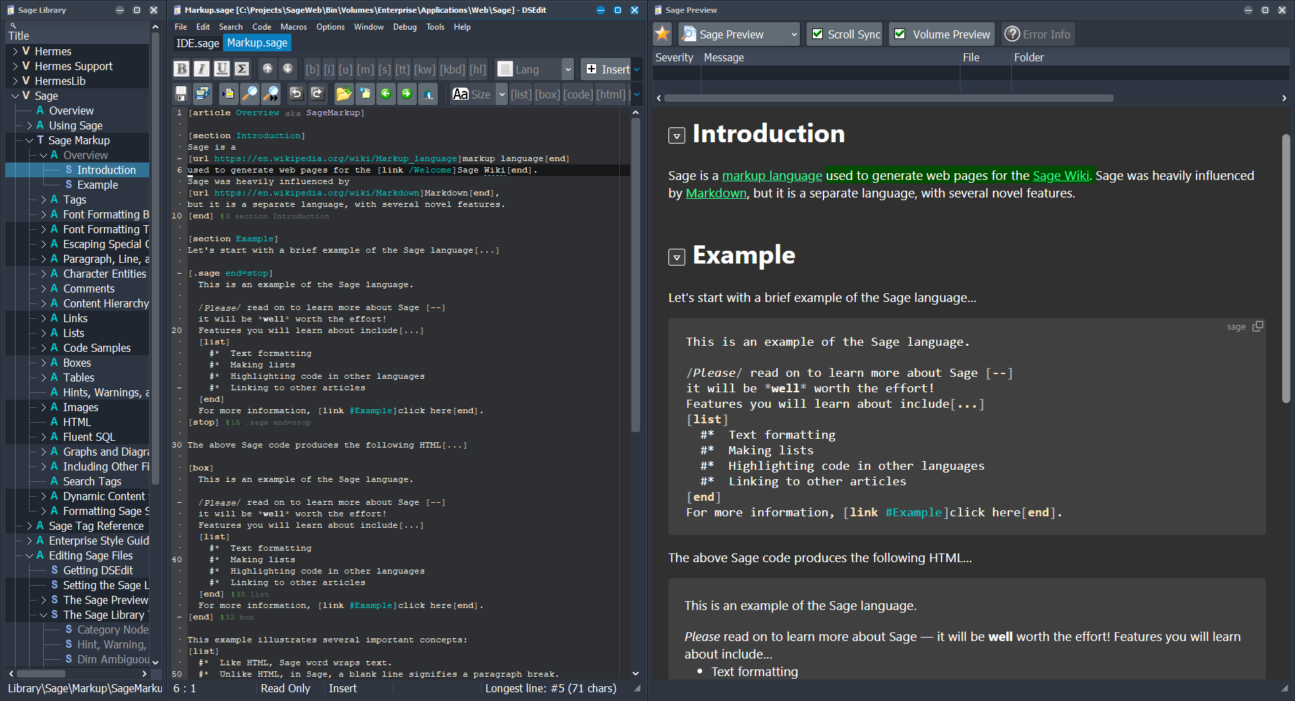
Task: Switch to the IDE.sage tab
Action: point(197,43)
